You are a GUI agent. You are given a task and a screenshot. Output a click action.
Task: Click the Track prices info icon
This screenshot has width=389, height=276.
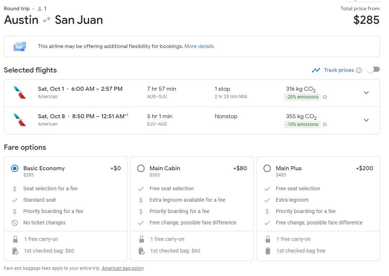coord(359,70)
